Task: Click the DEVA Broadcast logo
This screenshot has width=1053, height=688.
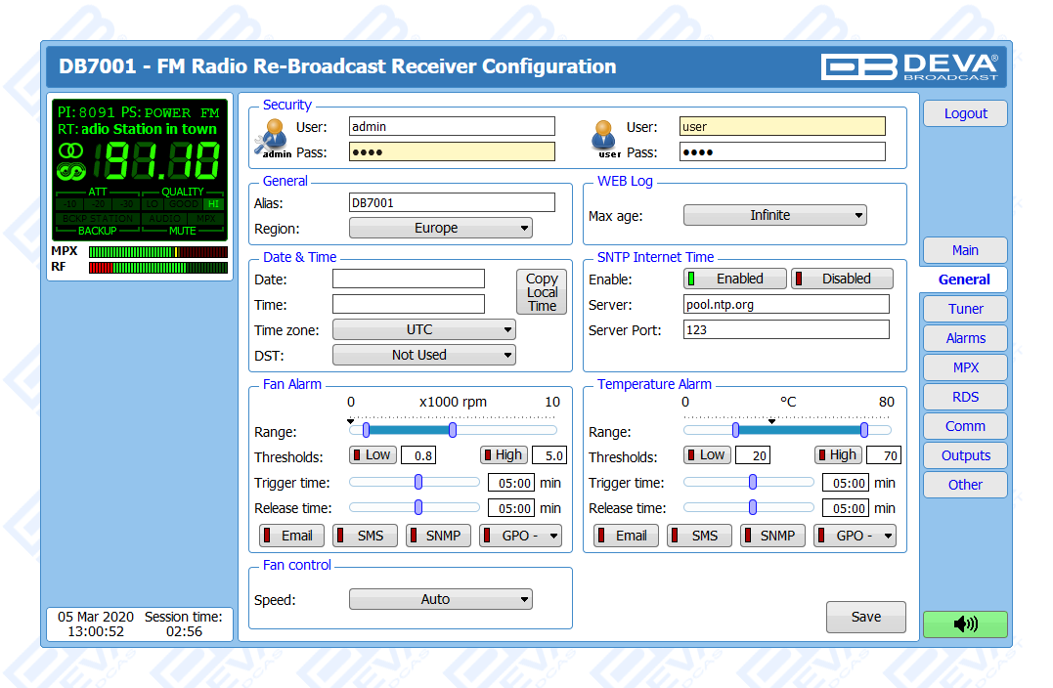Action: 909,66
